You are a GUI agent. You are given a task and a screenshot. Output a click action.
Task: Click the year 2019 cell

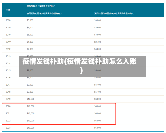point(8,99)
